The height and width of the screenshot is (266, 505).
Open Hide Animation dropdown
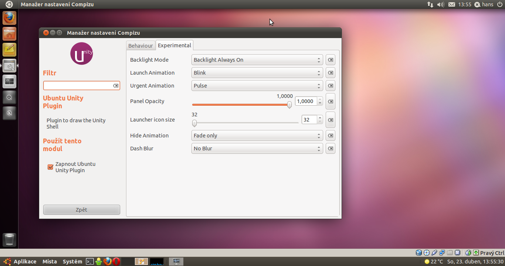(257, 136)
